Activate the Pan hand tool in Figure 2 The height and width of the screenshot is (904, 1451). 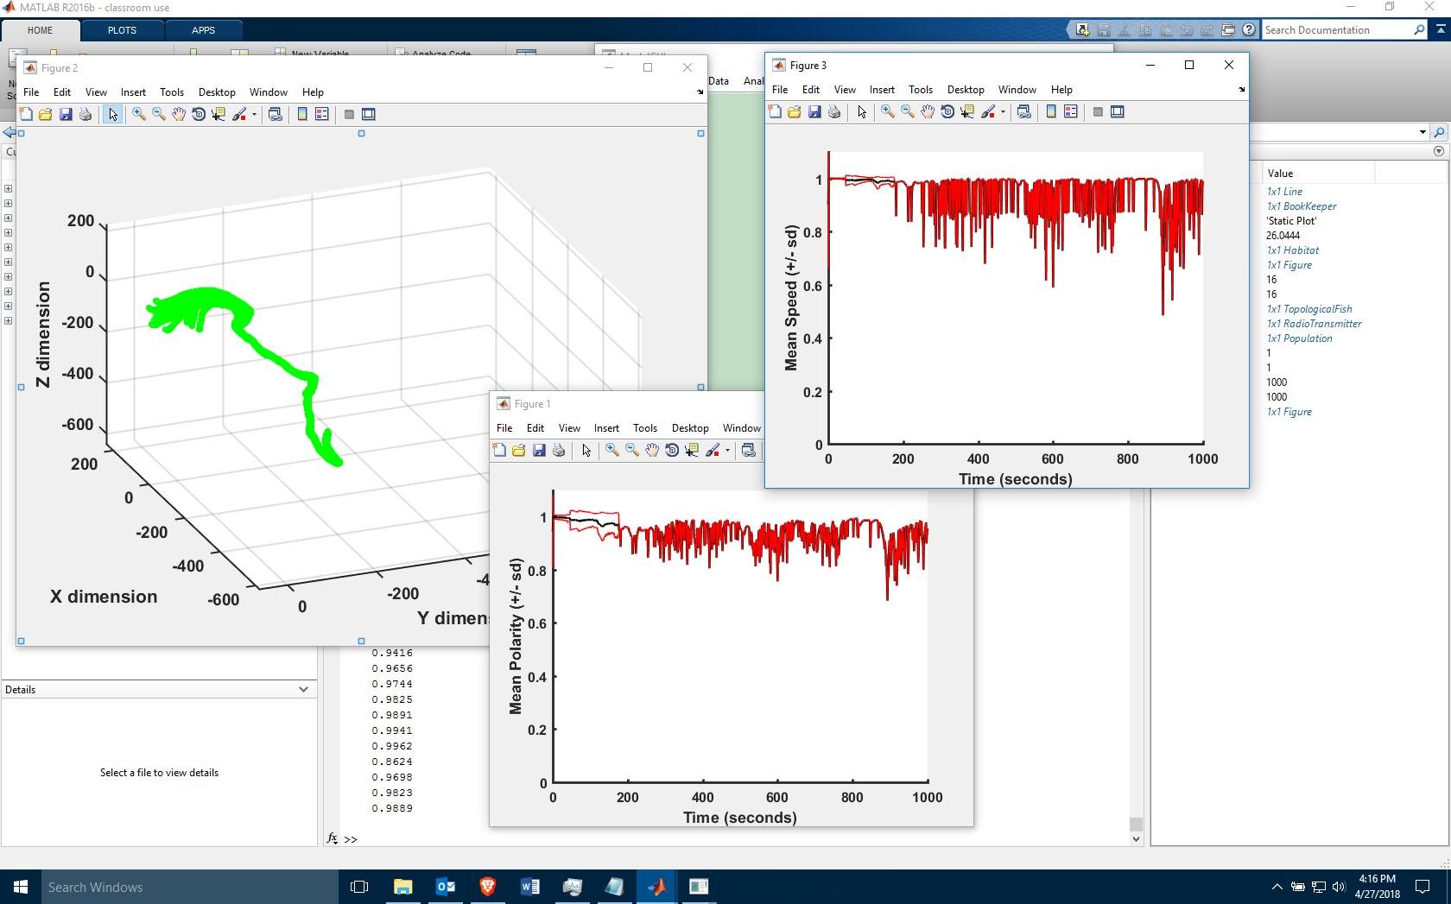click(178, 114)
